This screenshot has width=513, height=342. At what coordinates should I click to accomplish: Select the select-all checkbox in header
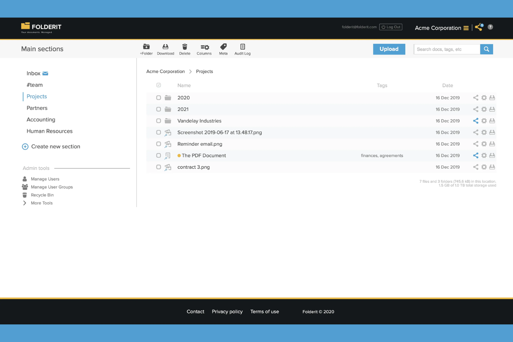158,85
